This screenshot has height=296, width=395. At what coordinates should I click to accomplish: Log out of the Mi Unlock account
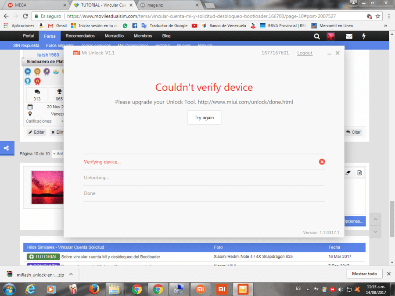coord(305,53)
